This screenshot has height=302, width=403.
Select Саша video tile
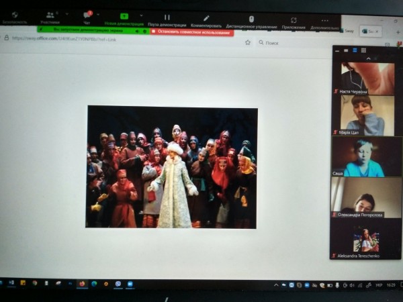367,156
